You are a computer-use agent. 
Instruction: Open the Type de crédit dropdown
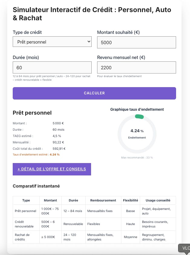click(52, 42)
